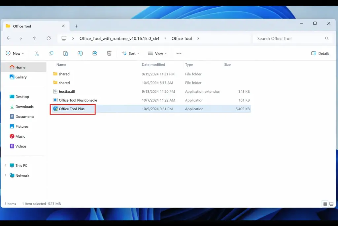Expand This PC in the sidebar

5,165
